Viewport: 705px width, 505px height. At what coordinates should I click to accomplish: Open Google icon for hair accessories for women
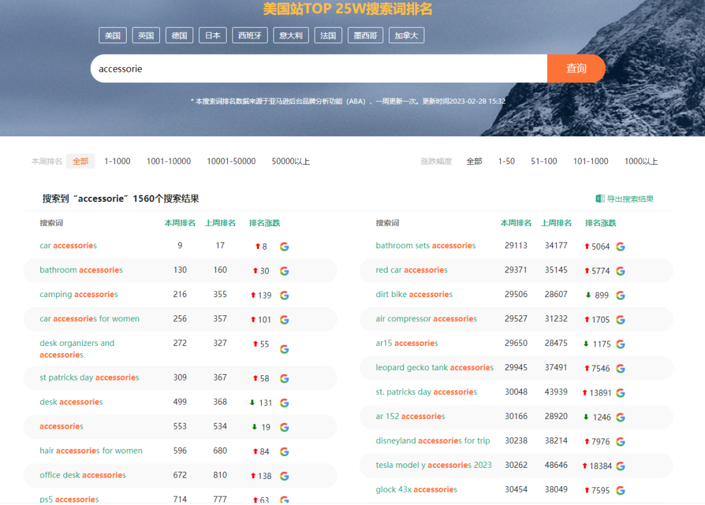tap(284, 452)
